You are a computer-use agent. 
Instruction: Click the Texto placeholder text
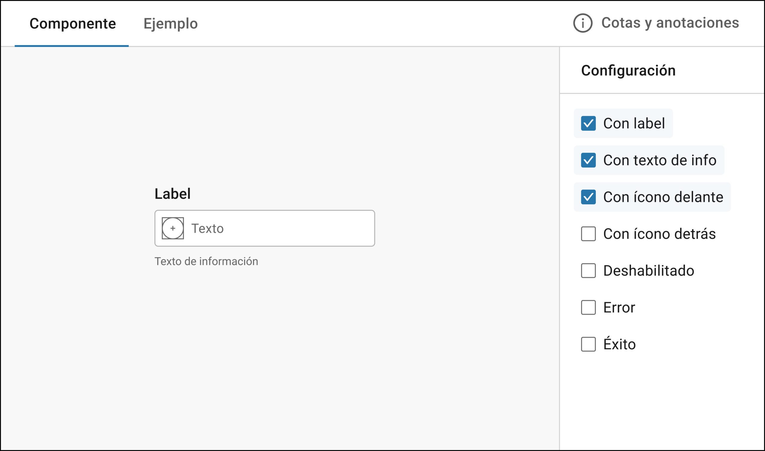207,228
